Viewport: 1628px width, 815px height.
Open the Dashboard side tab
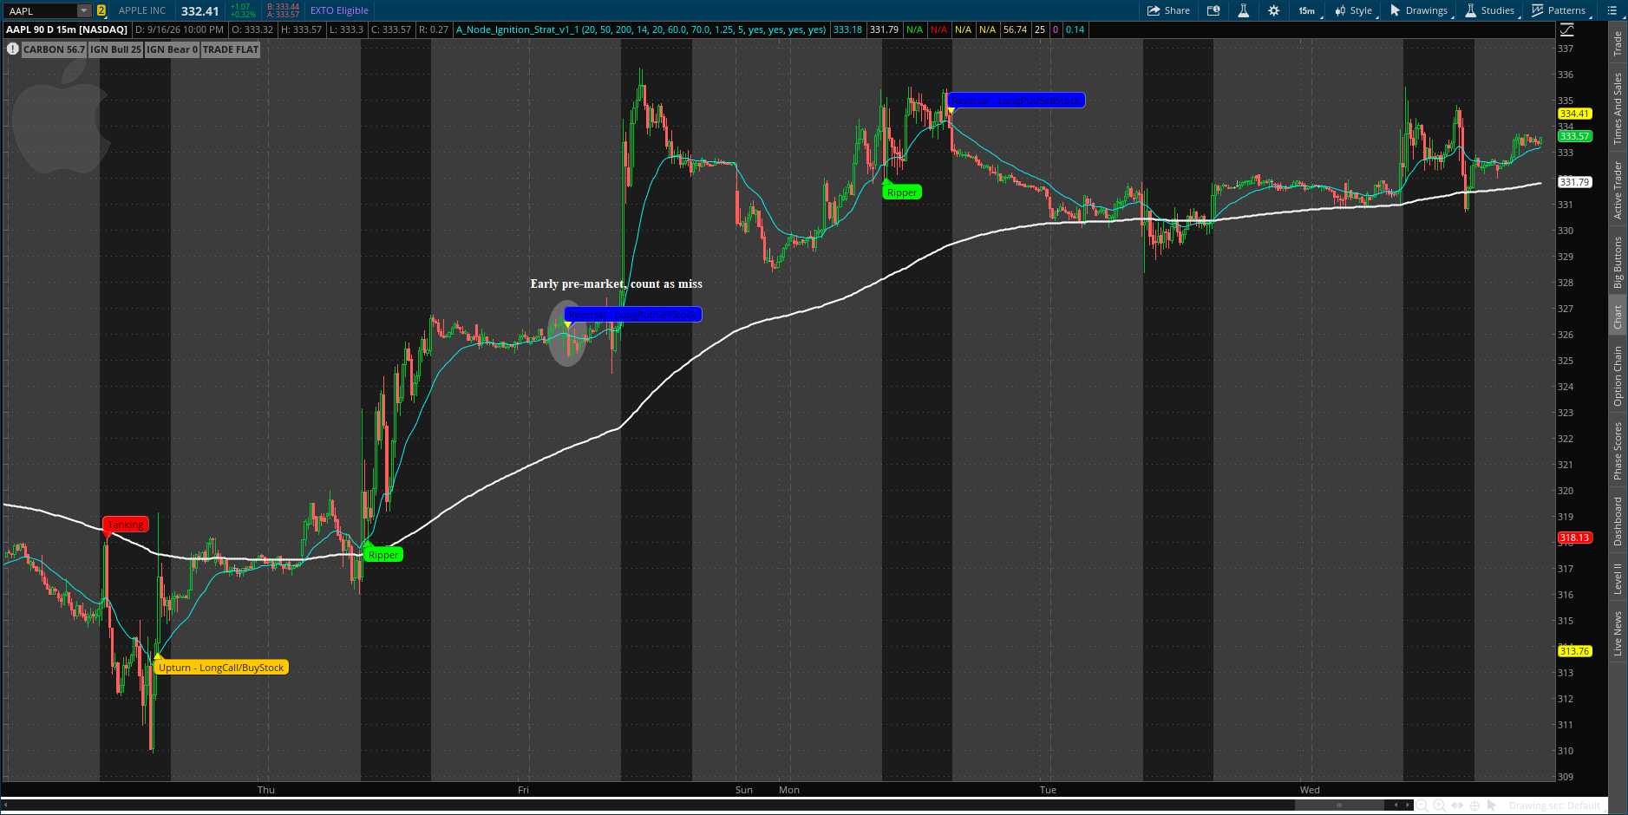[1618, 522]
